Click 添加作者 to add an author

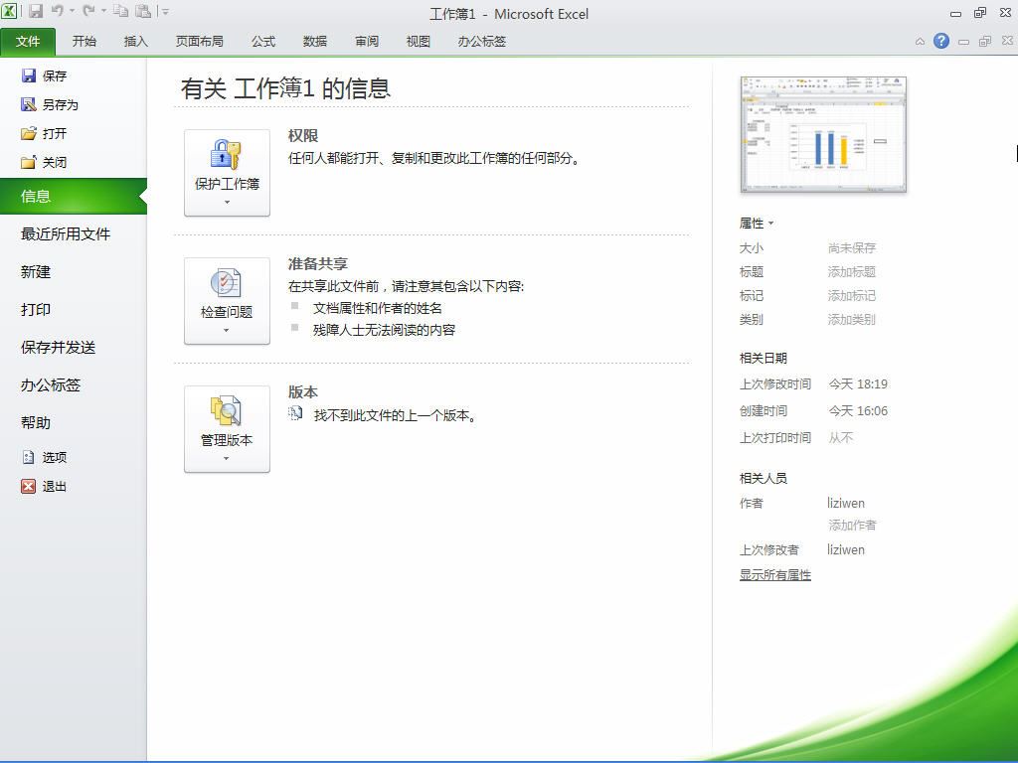852,525
